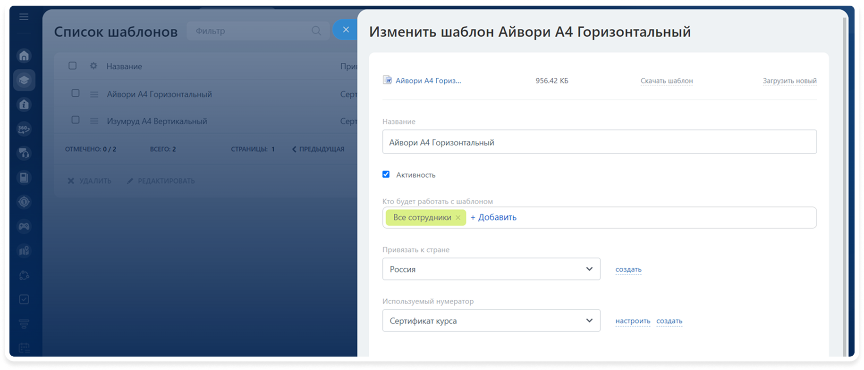Viewport: 864px width, 370px height.
Task: Open row menu for Изумруд А4 Вертикальный
Action: point(94,121)
